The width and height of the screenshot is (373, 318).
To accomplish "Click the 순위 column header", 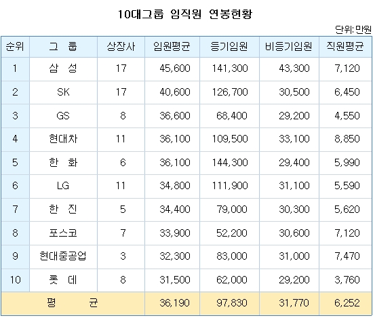I will coord(15,47).
